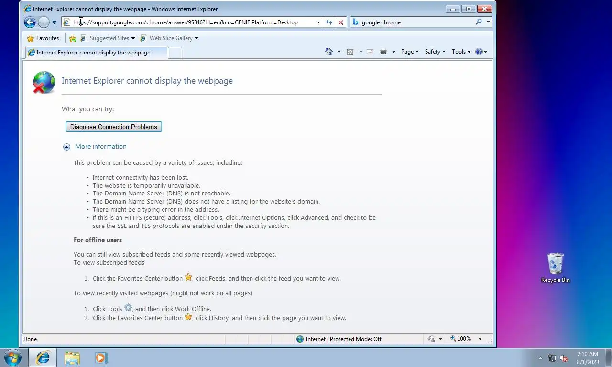Click the status bar security lock icon

(431, 339)
